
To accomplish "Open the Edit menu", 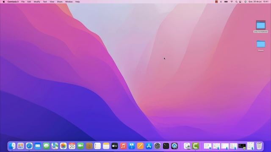I will [x=29, y=2].
